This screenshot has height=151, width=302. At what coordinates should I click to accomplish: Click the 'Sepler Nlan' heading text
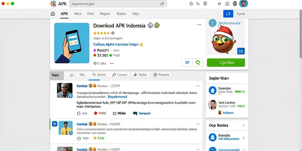click(x=219, y=78)
